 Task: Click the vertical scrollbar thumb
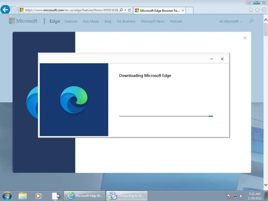pos(266,29)
